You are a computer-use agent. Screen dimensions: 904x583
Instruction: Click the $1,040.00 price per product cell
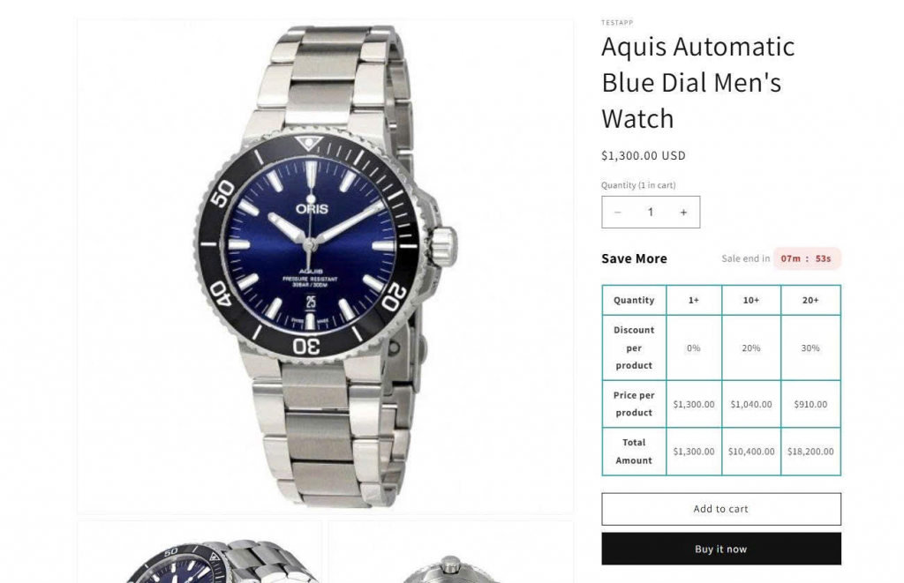pos(751,405)
